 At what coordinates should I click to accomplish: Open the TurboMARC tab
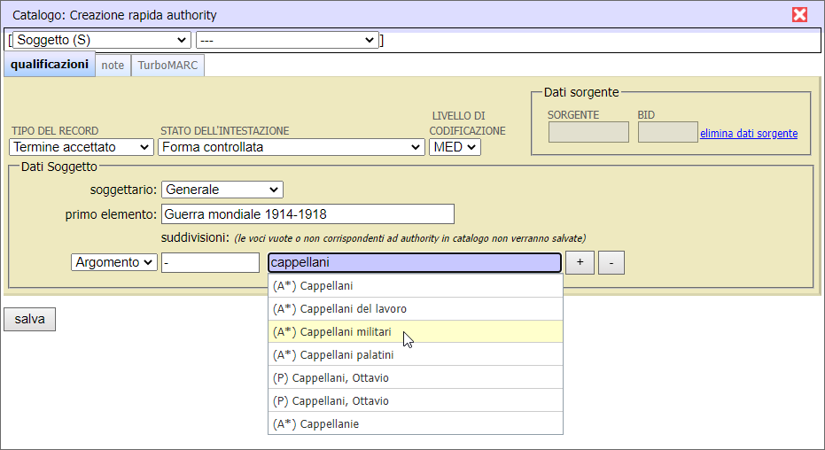pyautogui.click(x=167, y=66)
